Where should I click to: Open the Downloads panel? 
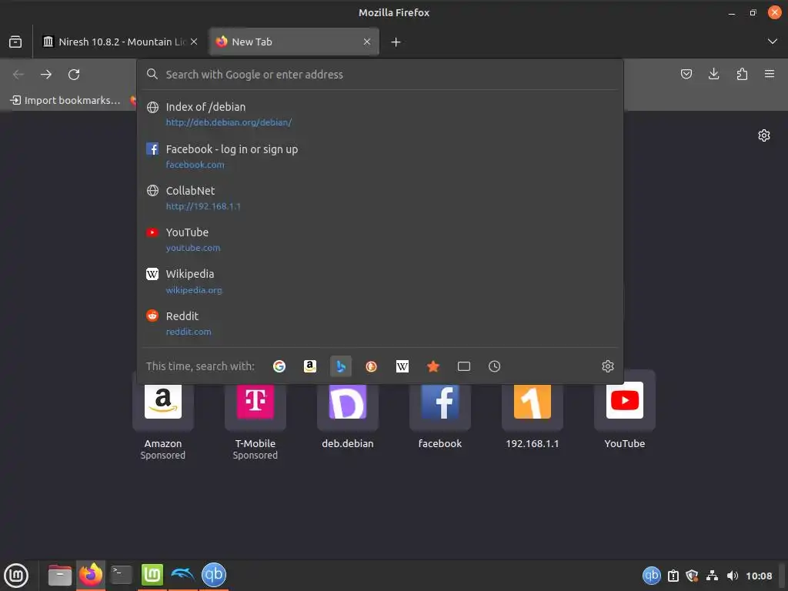click(x=713, y=75)
